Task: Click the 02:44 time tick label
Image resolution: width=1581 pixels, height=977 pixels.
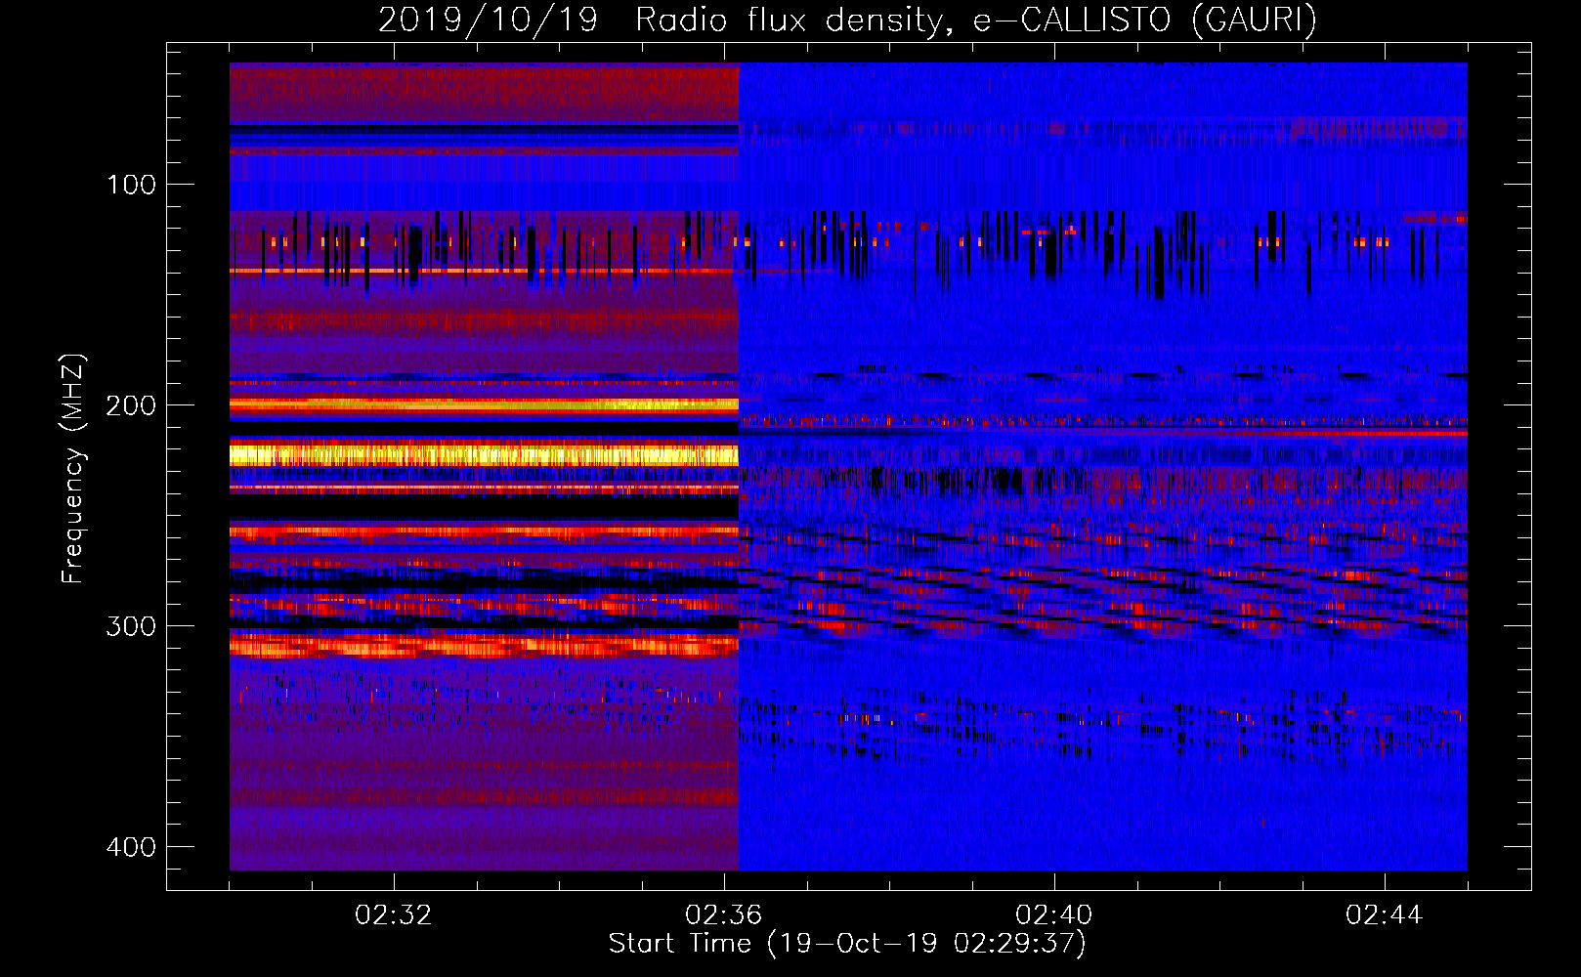Action: 1385,915
